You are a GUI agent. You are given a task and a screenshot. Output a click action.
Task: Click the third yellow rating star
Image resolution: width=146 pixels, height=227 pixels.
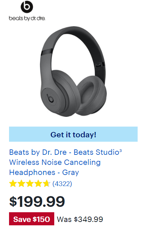(30, 184)
